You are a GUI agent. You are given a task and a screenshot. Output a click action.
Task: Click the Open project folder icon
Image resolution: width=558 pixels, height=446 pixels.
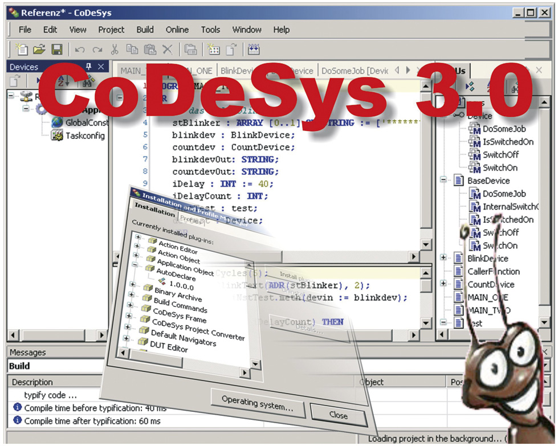click(39, 49)
